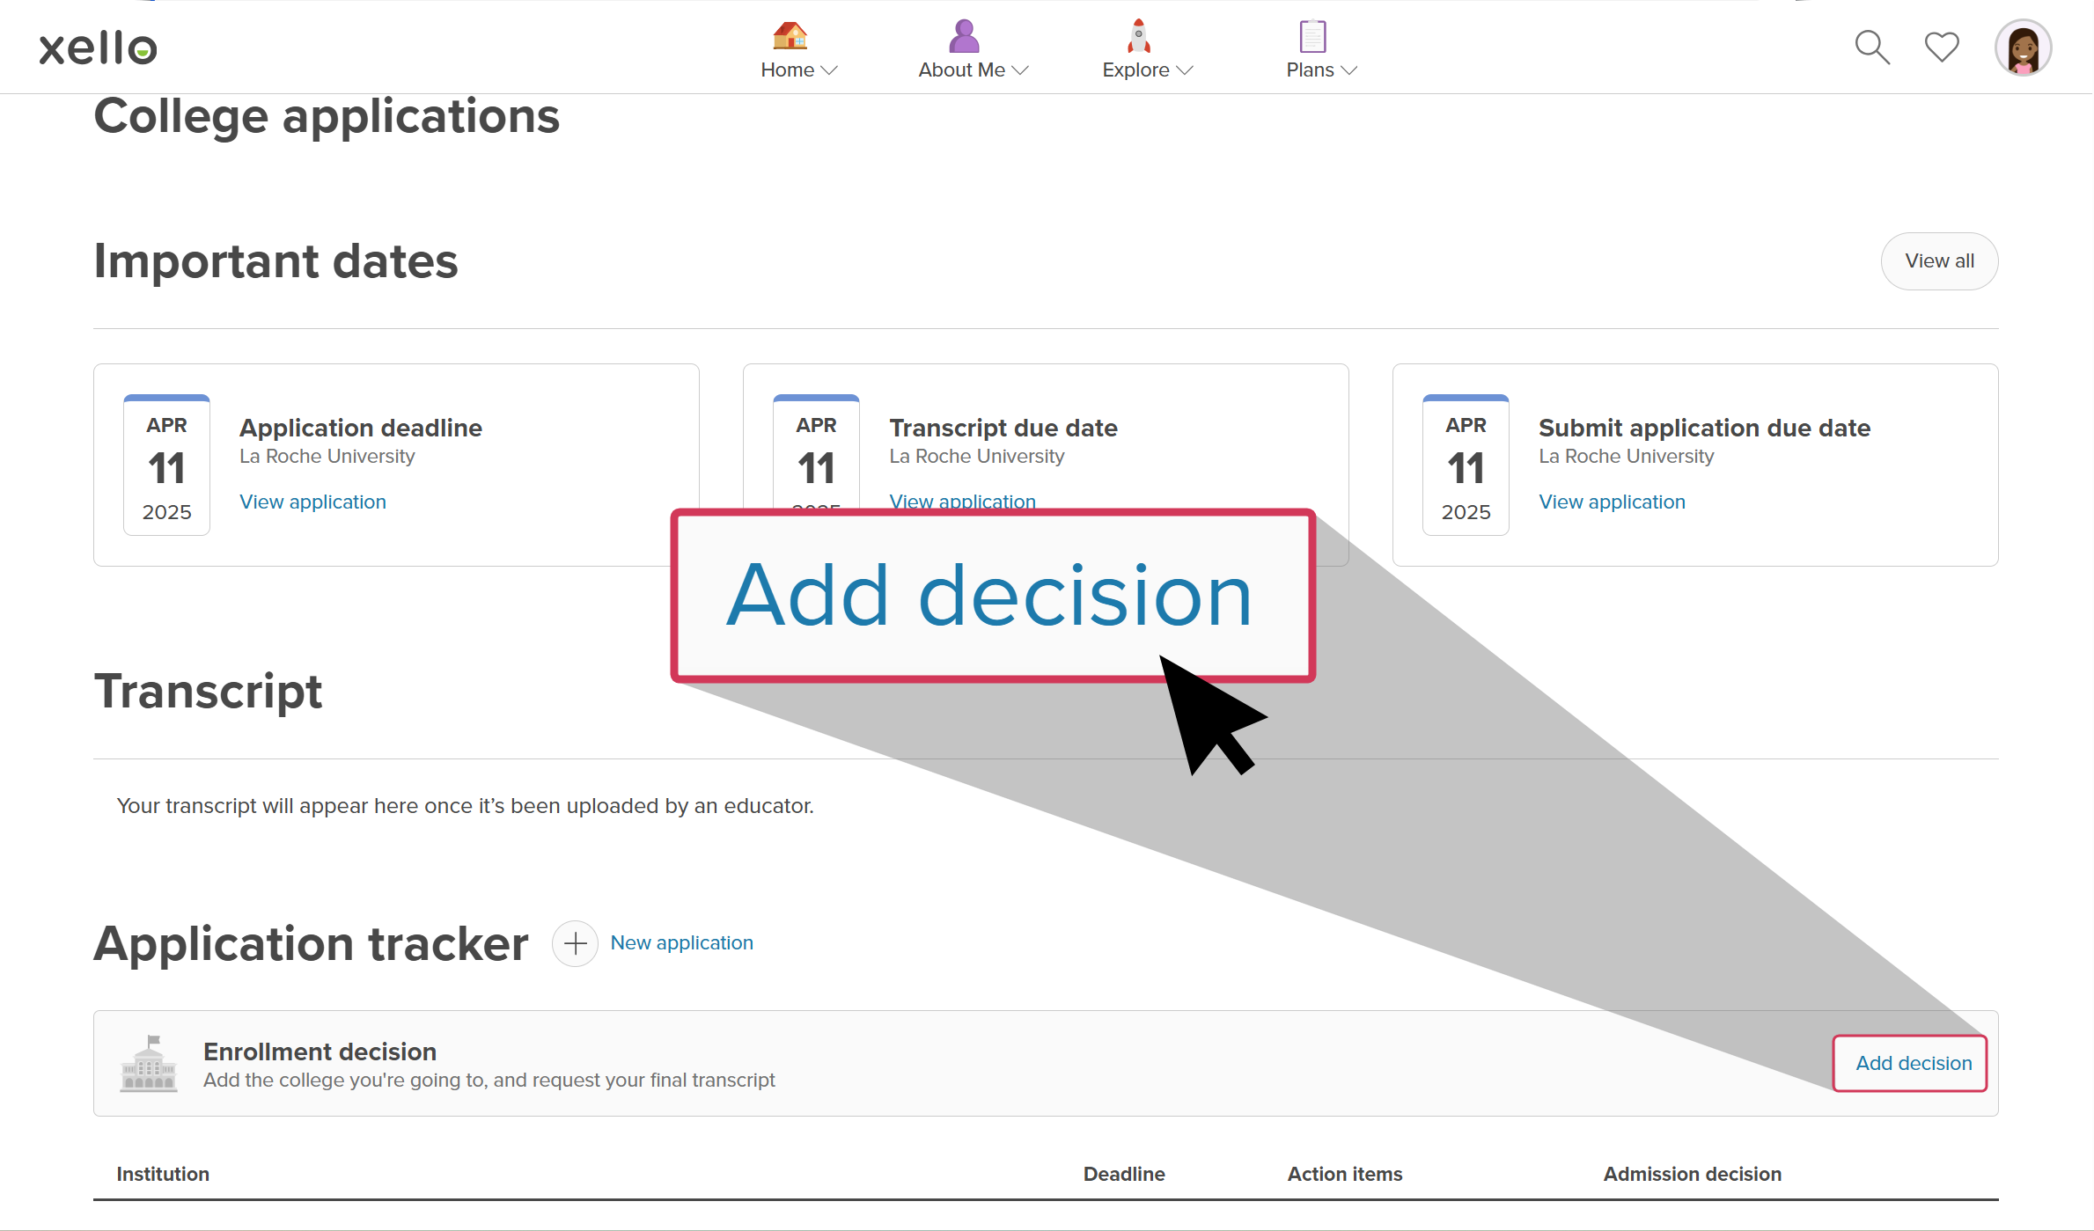Select the house icon above Home

pyautogui.click(x=789, y=35)
